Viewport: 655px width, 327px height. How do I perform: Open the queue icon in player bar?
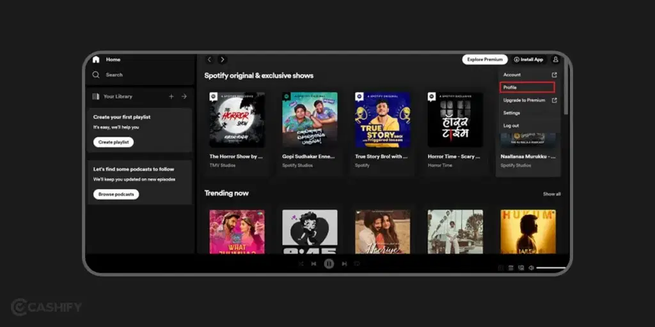(510, 268)
